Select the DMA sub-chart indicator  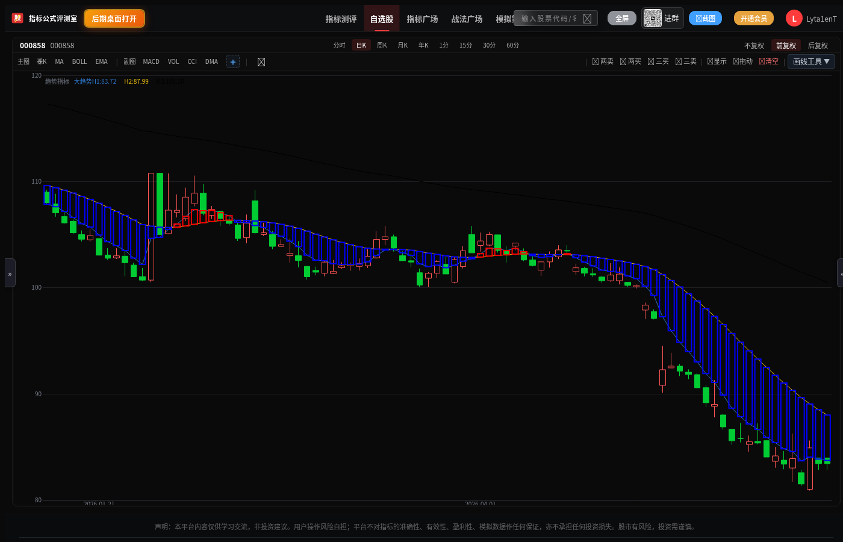pyautogui.click(x=211, y=61)
